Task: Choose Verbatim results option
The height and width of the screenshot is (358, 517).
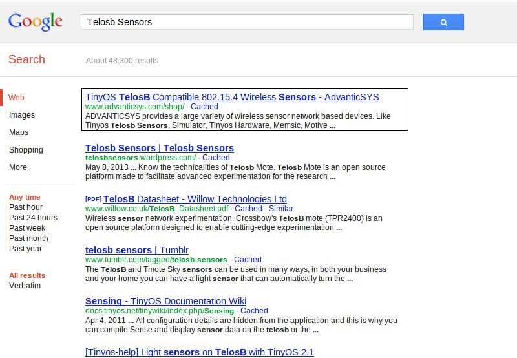Action: (x=25, y=286)
